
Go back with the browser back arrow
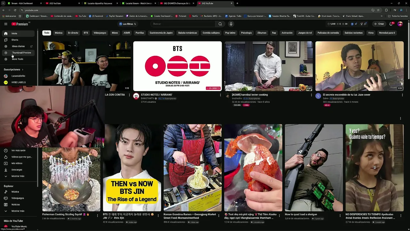point(4,10)
